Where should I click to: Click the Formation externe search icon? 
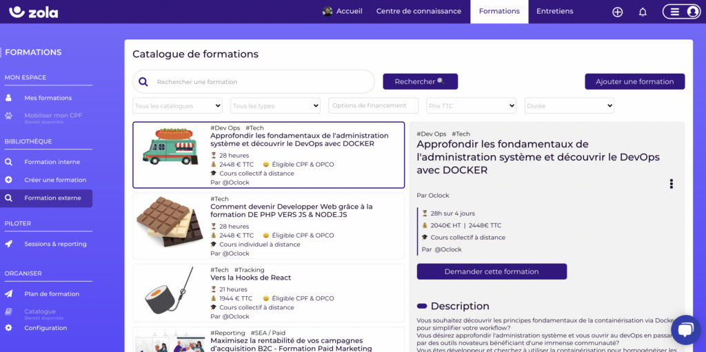[8, 198]
